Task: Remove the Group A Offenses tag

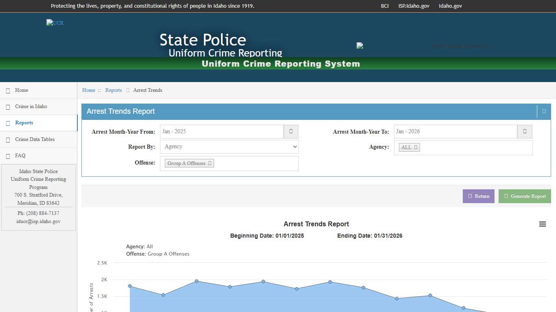Action: click(x=210, y=162)
